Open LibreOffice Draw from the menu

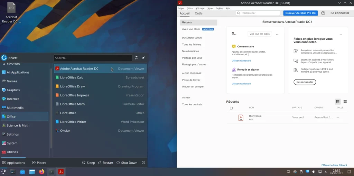tap(100, 86)
